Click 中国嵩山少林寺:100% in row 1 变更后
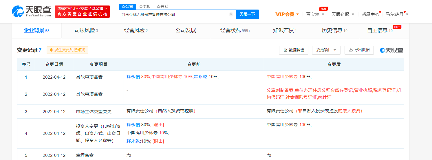432x160 pixels. [x=289, y=77]
